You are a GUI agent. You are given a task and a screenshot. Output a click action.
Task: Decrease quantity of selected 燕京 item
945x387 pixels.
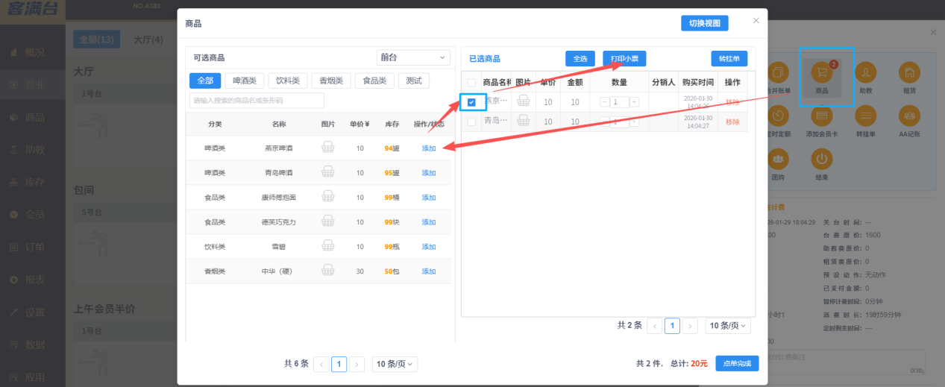tap(604, 102)
